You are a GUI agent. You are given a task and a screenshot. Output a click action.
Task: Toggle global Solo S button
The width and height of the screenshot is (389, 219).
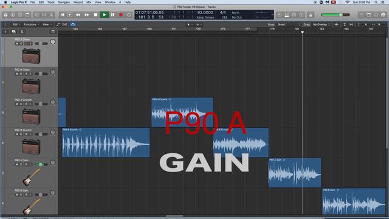[22, 32]
